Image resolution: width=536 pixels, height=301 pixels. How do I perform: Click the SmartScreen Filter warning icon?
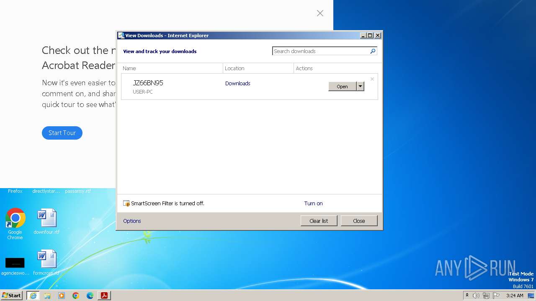click(126, 203)
